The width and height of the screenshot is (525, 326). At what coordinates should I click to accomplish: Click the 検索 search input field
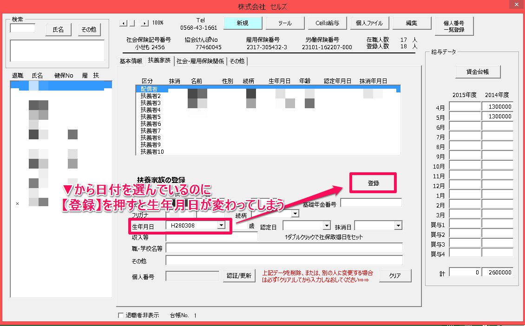[x=22, y=28]
